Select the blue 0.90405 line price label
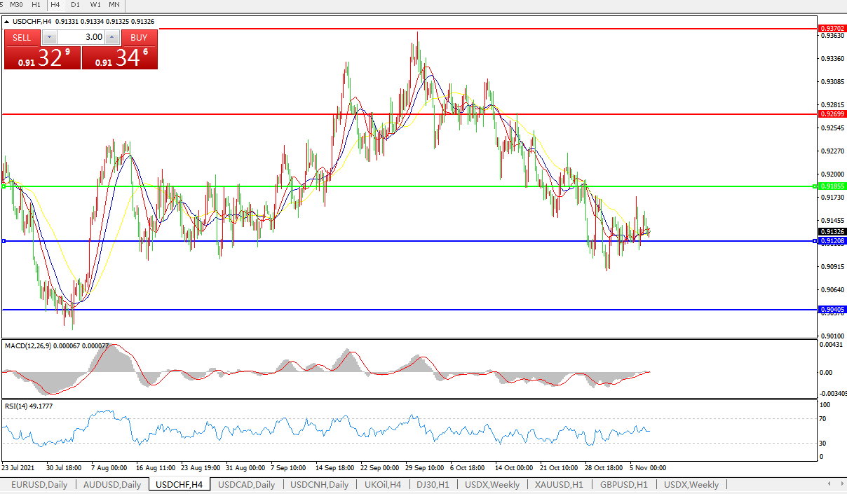This screenshot has height=494, width=847. (832, 310)
